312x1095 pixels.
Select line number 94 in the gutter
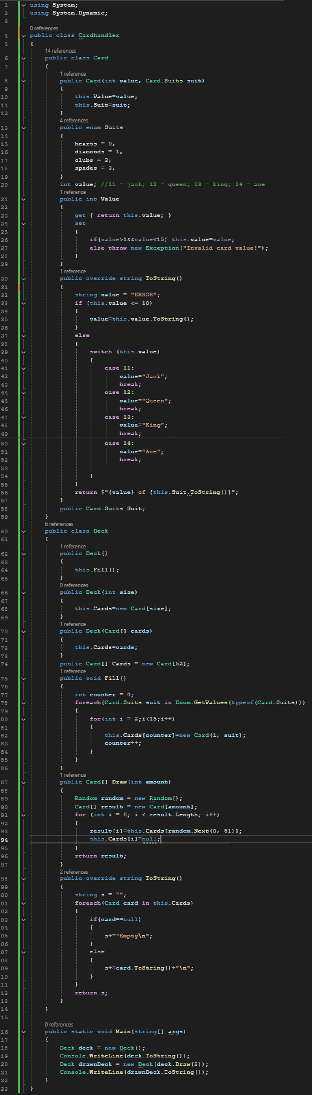coord(4,839)
